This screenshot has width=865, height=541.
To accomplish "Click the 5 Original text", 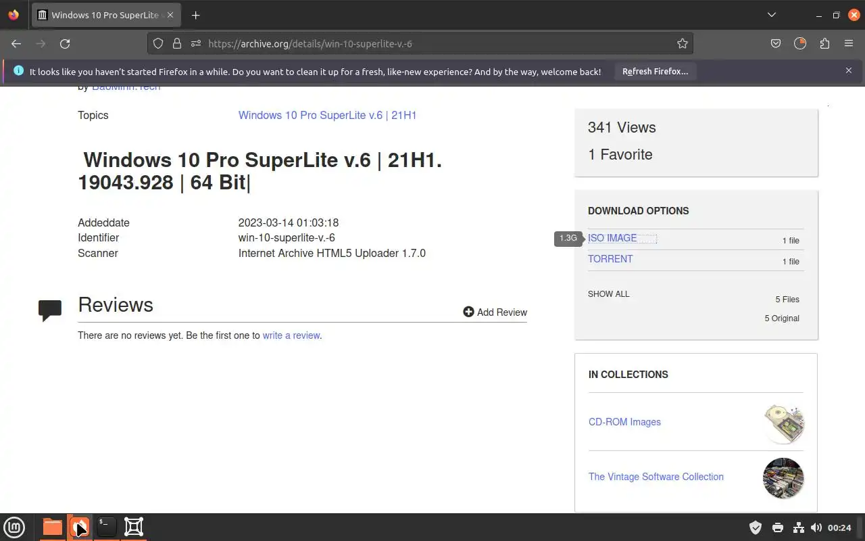I will 782,319.
